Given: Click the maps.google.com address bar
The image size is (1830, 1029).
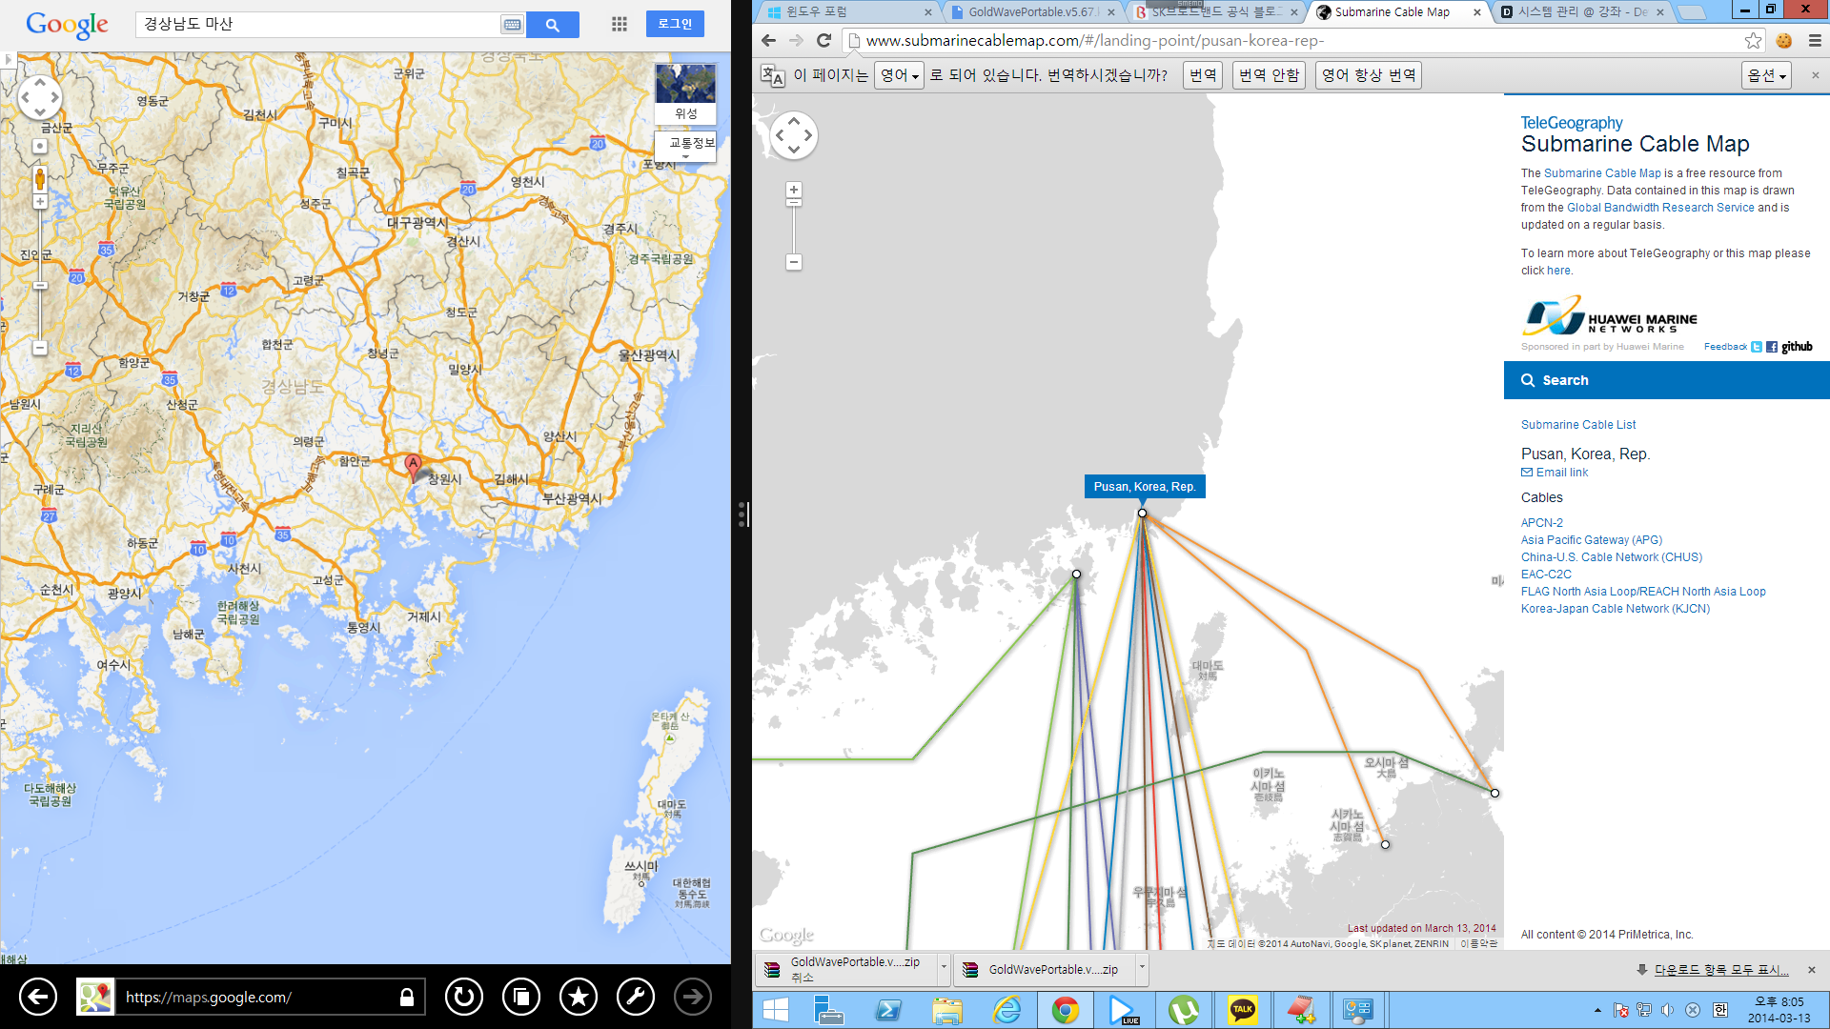Looking at the screenshot, I should point(270,997).
